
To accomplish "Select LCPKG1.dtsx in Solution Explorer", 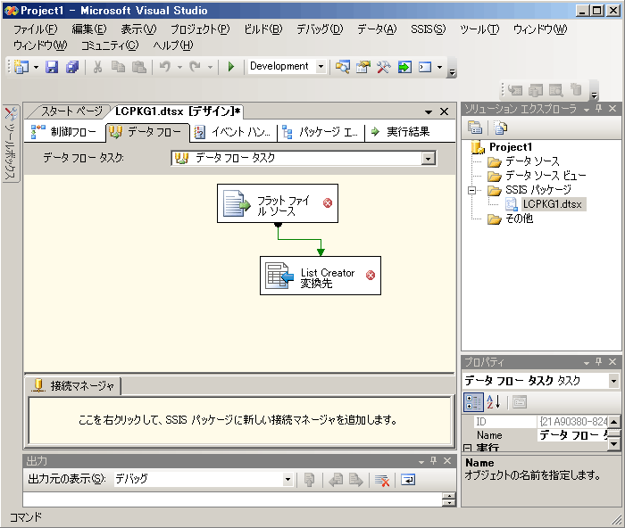I will [x=552, y=204].
